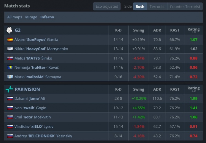Click the Israeli flag beside HeavyGod
Viewport: 206px width, 143px height.
point(10,49)
